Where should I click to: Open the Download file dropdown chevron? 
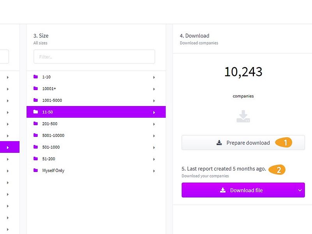[300, 190]
